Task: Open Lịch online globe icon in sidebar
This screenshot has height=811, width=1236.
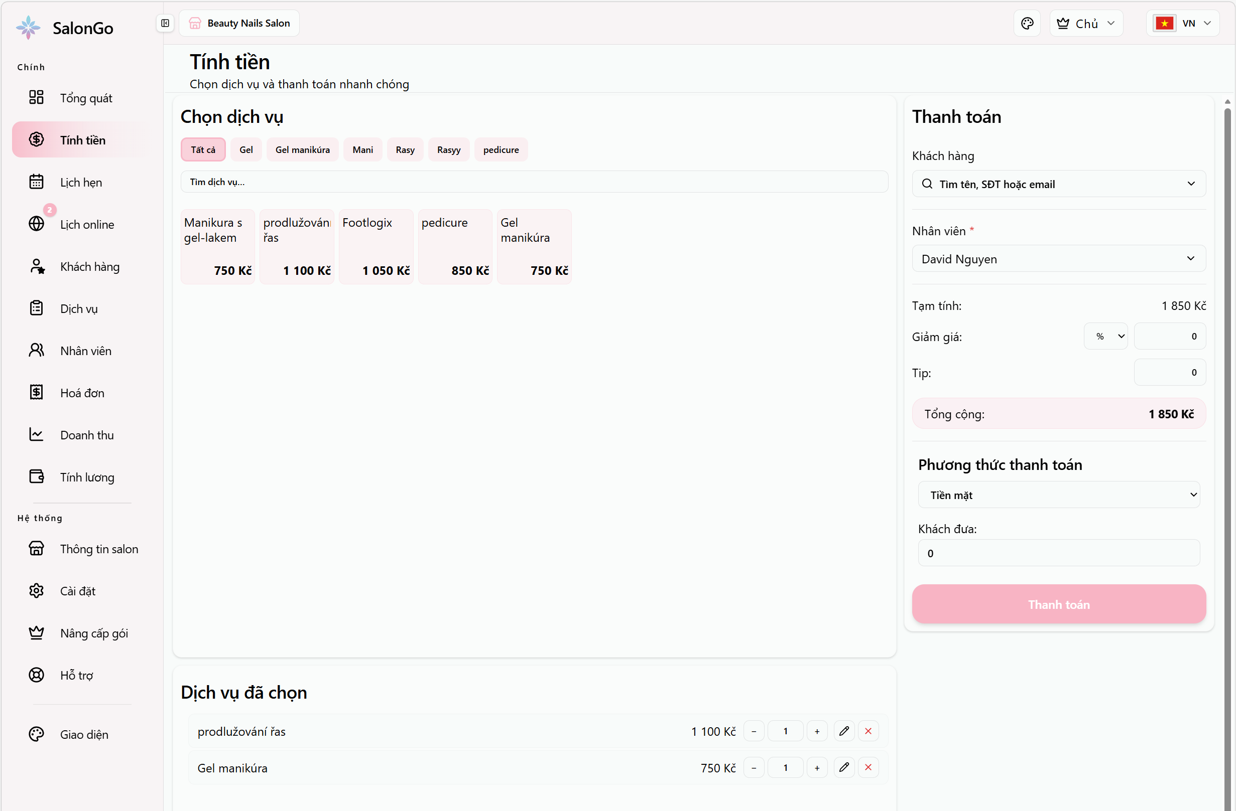Action: [36, 224]
